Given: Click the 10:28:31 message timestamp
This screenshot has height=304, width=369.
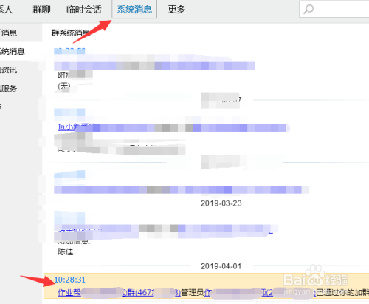Looking at the screenshot, I should (x=69, y=280).
